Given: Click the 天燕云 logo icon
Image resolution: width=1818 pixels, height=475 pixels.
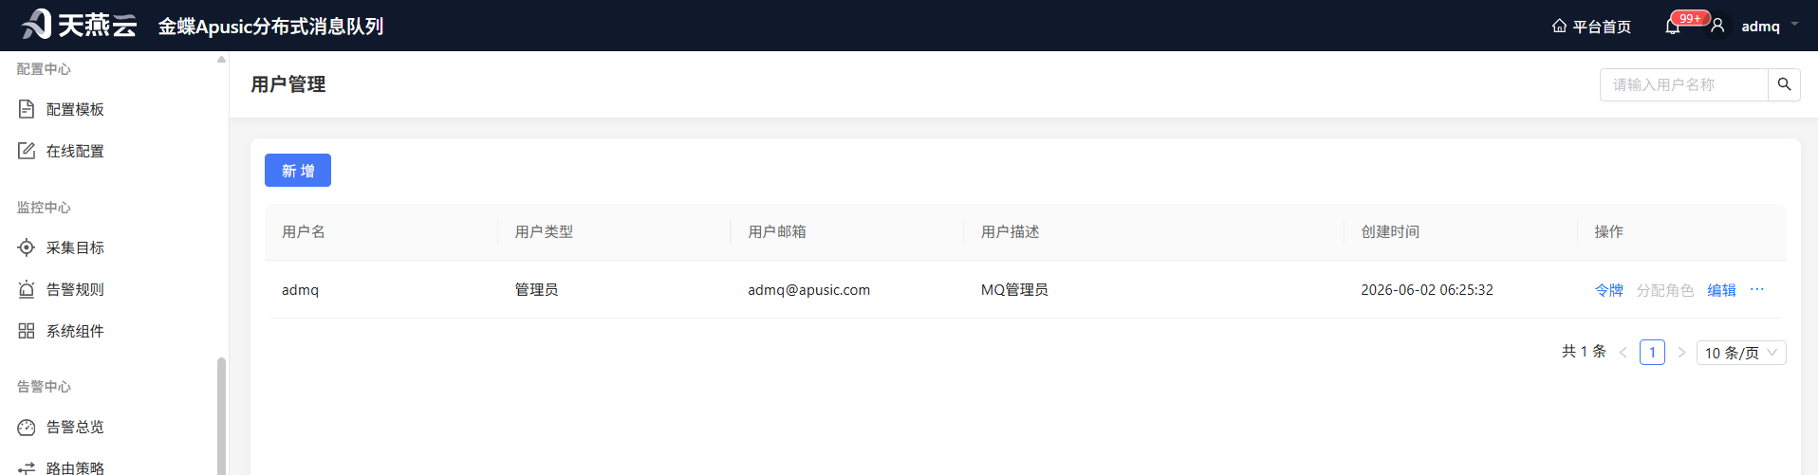Looking at the screenshot, I should click(36, 24).
